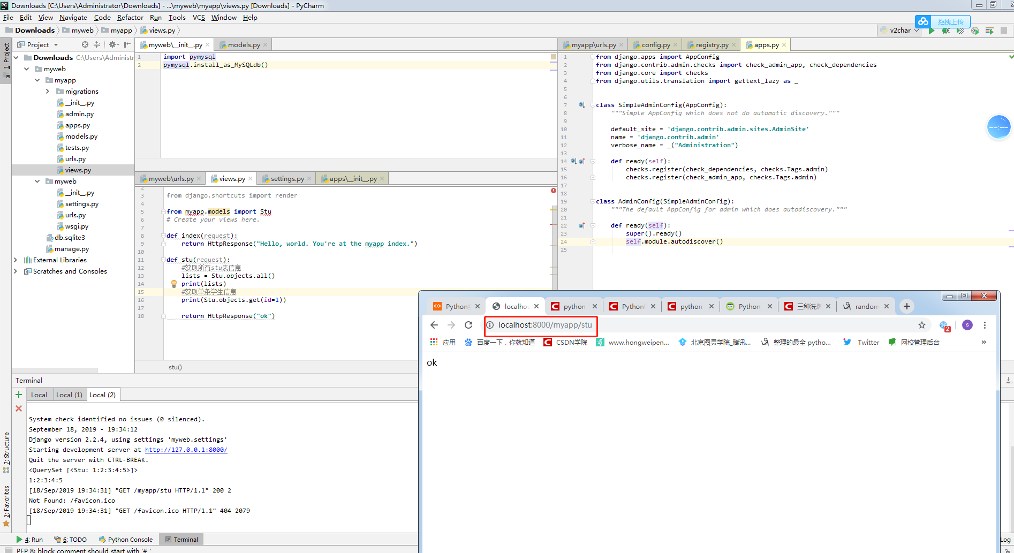The image size is (1014, 553).
Task: Expand Scratches and Consoles node
Action: tap(16, 271)
